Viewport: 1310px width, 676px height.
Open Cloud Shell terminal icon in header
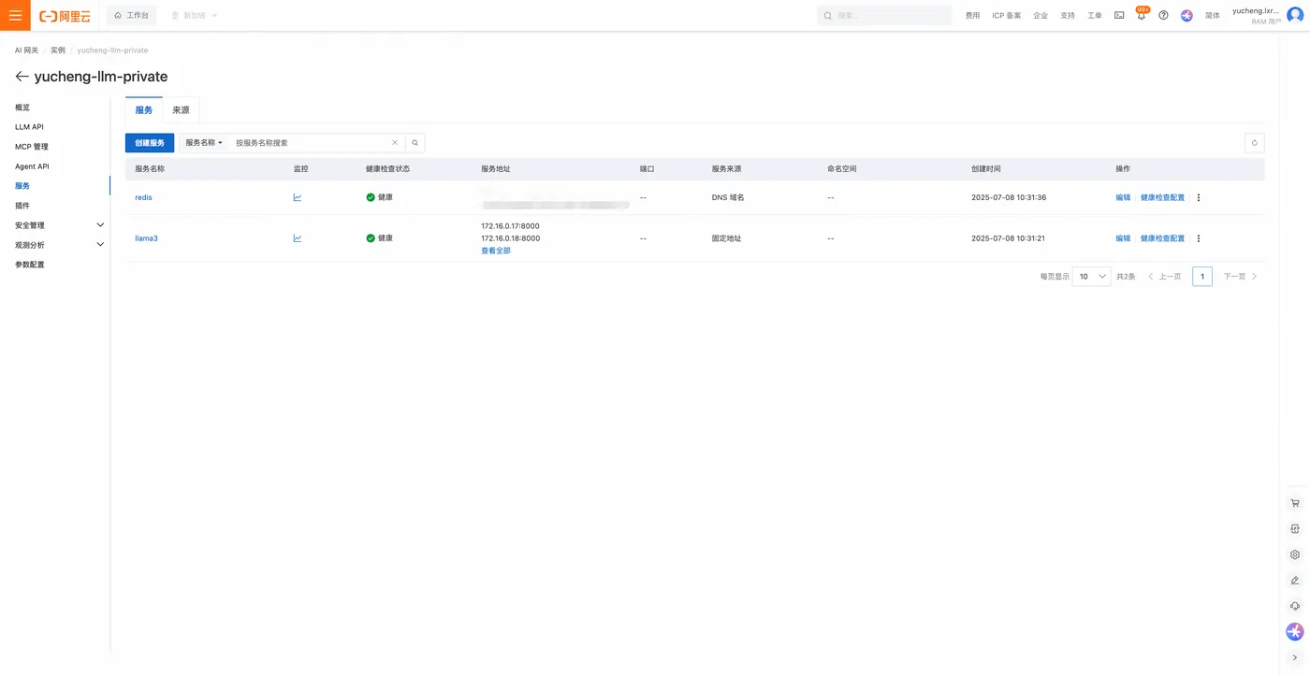tap(1119, 16)
